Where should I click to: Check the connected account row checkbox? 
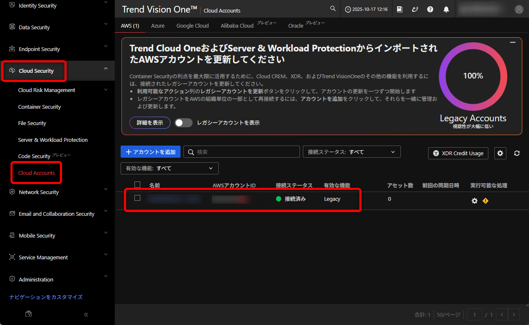[x=137, y=198]
